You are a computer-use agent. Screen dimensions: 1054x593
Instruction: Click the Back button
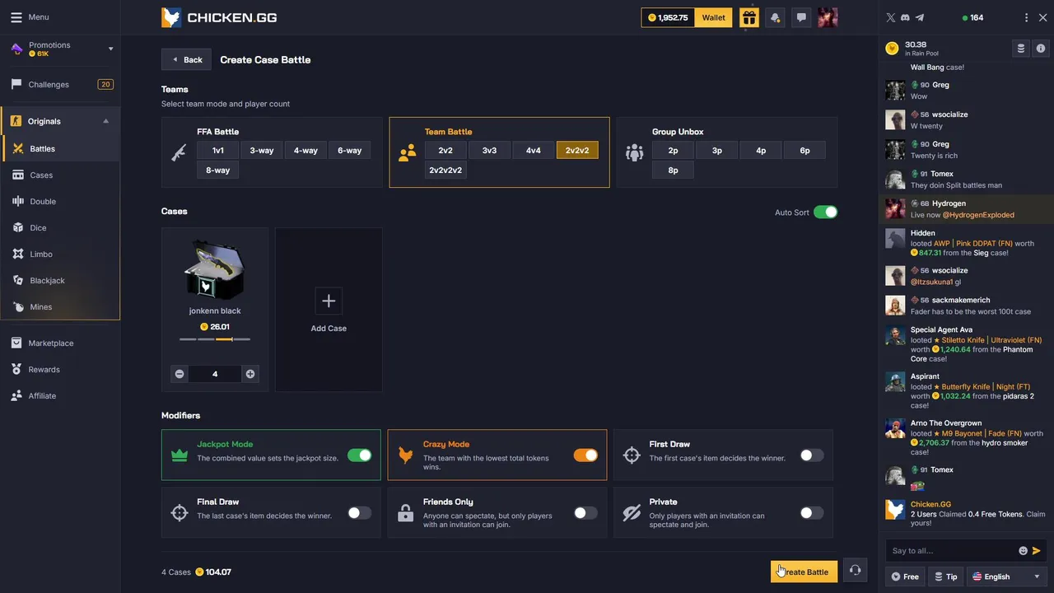click(x=186, y=59)
